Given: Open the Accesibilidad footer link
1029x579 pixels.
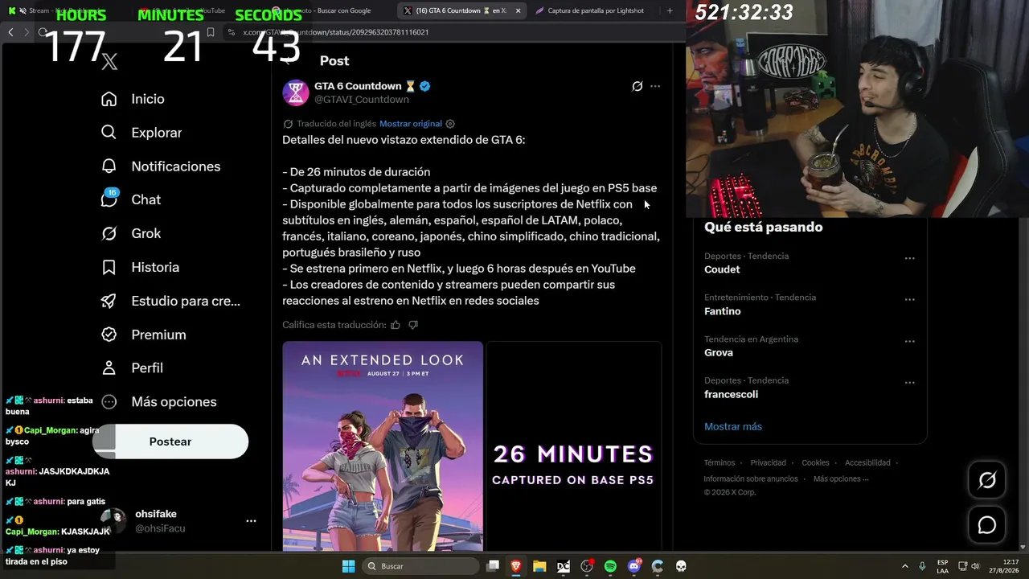Looking at the screenshot, I should coord(867,462).
